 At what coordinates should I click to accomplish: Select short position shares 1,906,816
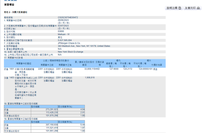(90, 78)
